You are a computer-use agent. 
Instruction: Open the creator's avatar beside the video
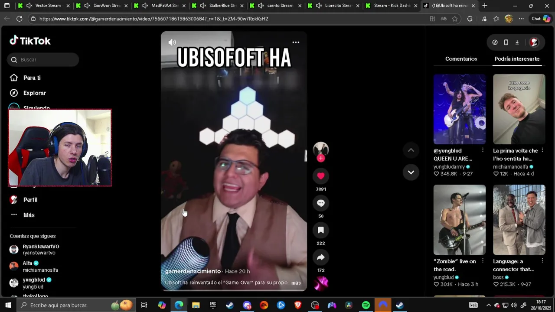pyautogui.click(x=321, y=149)
